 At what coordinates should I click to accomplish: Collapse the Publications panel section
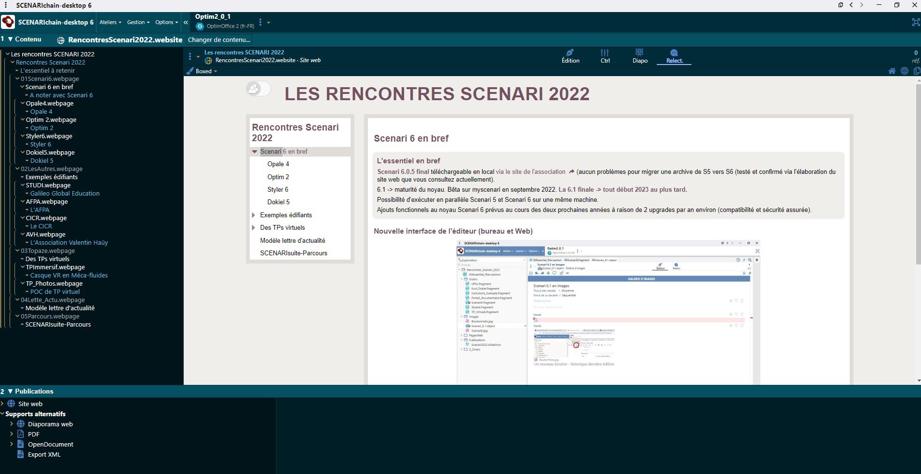tap(11, 392)
